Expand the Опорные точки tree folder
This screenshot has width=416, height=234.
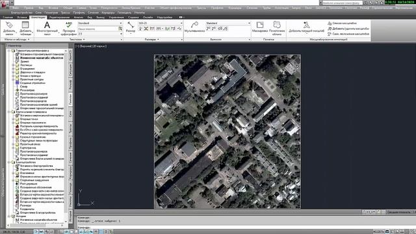click(13, 119)
